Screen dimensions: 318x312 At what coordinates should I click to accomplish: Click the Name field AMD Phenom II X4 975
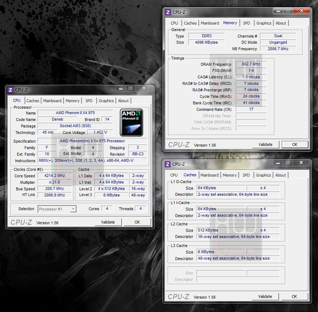75,113
